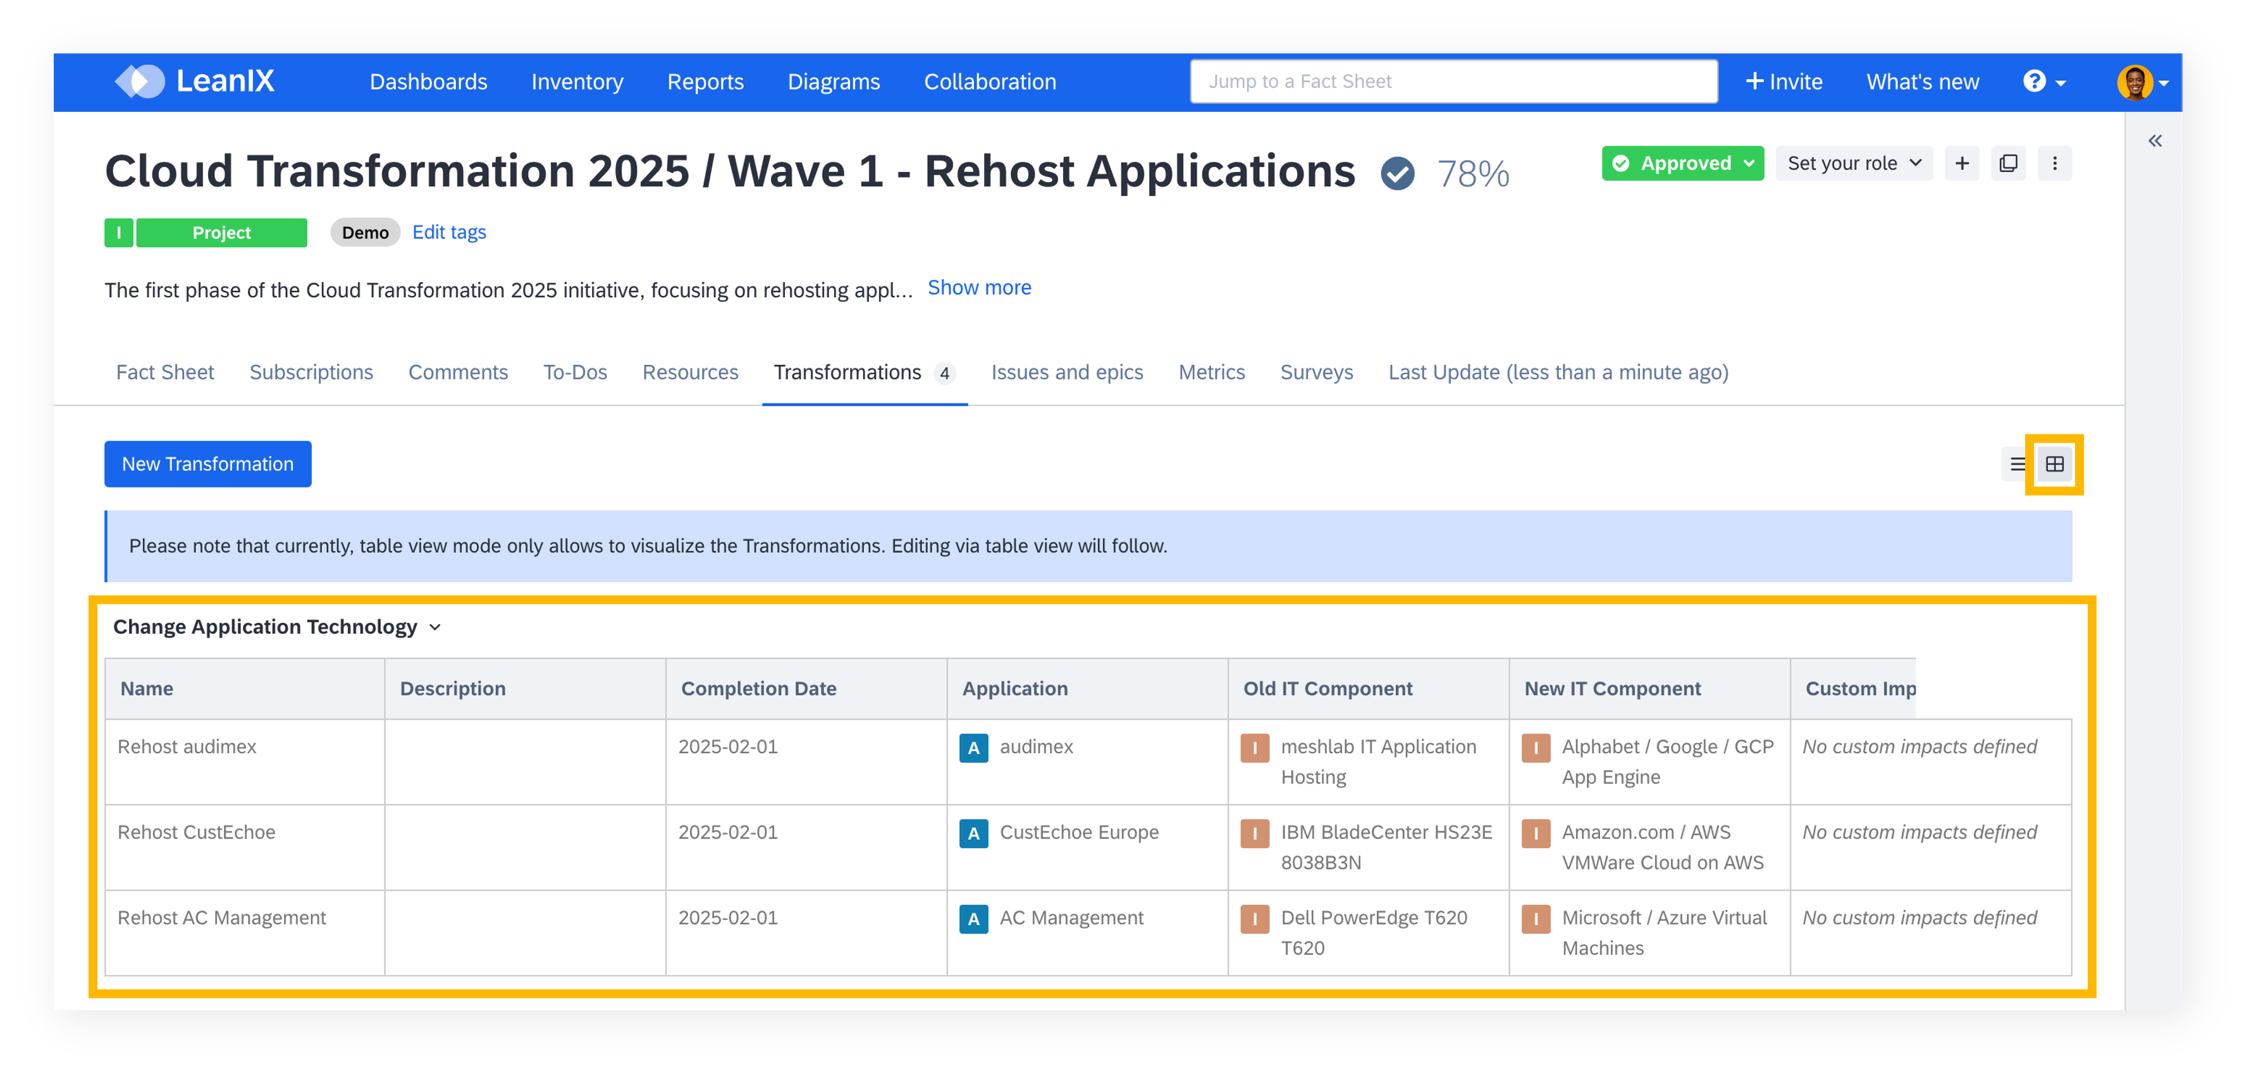Screen dimensions: 2249x1075
Task: Click the Rehost CustEchoe row name
Action: click(x=197, y=833)
